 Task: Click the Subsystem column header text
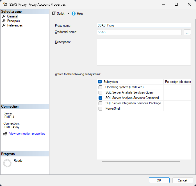[x=111, y=82]
